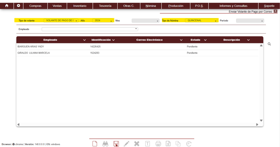Select the GIRALDO LILIANA MARCELA row

[x=137, y=53]
